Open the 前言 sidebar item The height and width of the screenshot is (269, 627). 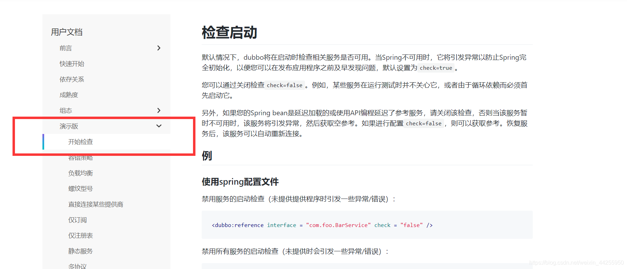[66, 48]
